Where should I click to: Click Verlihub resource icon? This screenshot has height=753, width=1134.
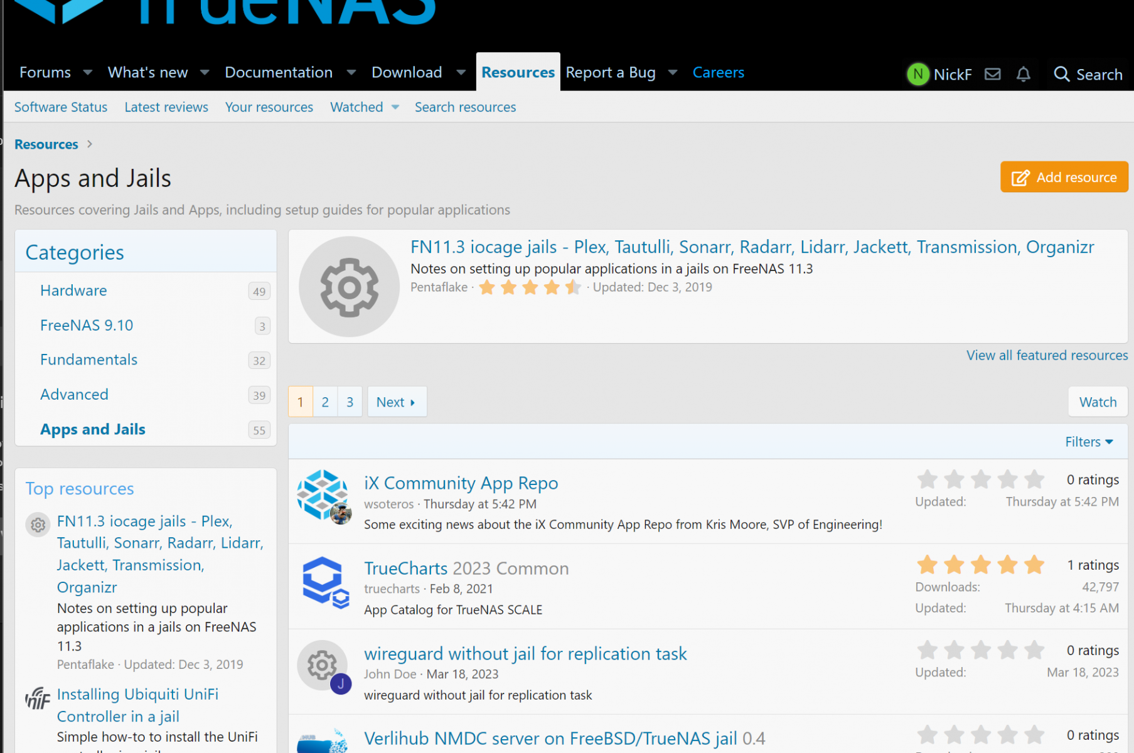[x=323, y=741]
